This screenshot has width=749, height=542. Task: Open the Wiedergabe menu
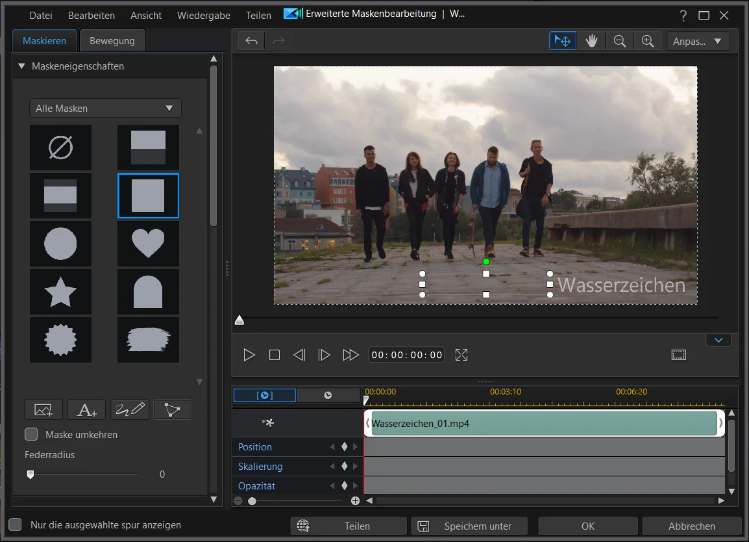[x=203, y=15]
